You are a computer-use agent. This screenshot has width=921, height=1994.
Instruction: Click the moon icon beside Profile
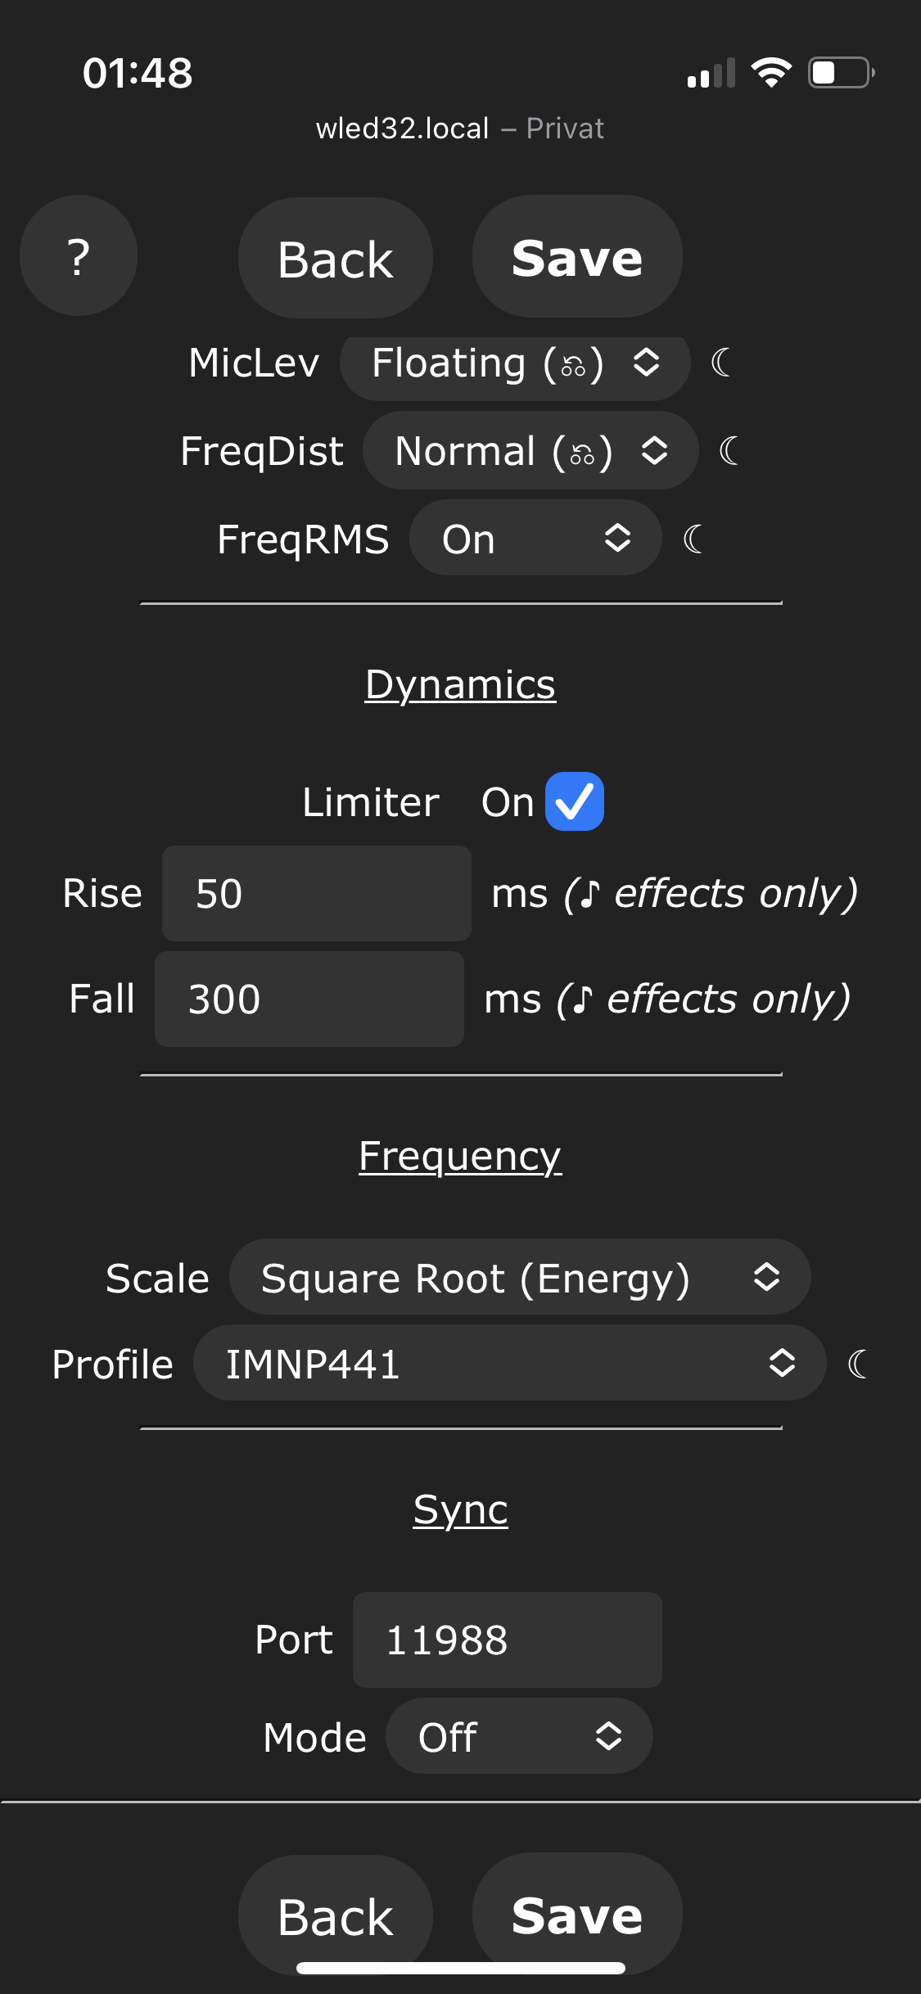858,1364
